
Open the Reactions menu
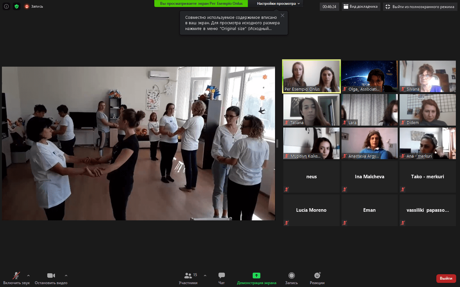tap(317, 278)
